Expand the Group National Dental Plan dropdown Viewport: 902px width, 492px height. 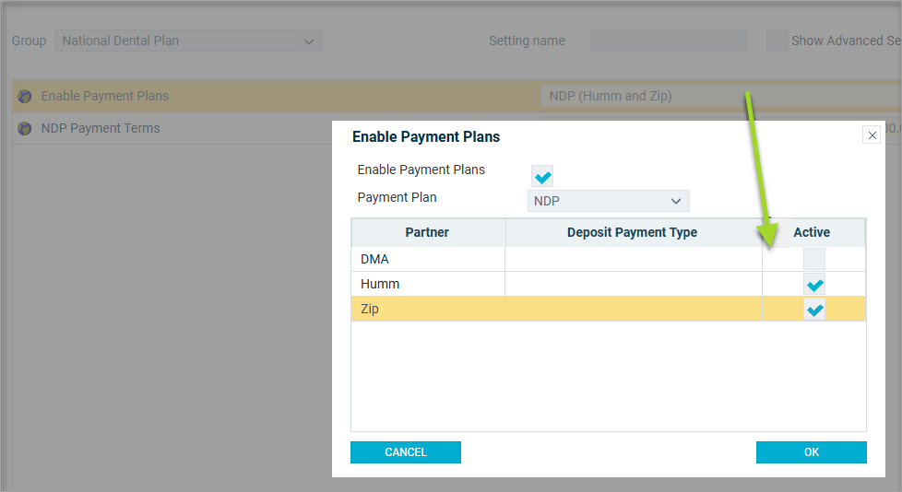pos(189,41)
